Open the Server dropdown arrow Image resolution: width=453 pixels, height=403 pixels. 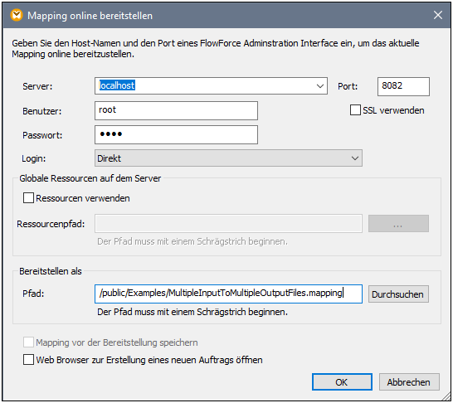tap(319, 86)
